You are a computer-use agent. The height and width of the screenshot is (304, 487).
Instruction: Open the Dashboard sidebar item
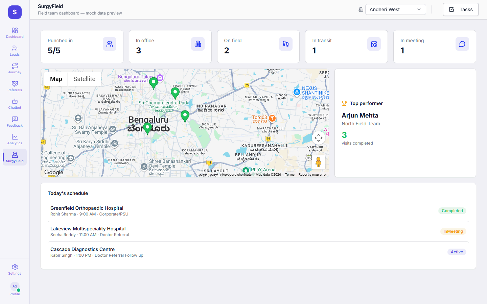(15, 33)
